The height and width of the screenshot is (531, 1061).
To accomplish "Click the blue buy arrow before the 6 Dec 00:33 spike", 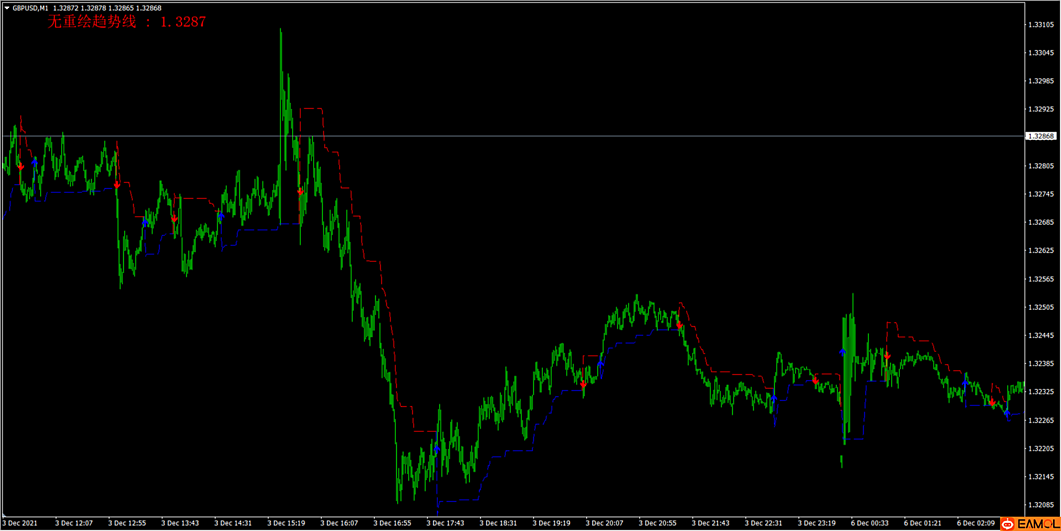I will point(842,352).
